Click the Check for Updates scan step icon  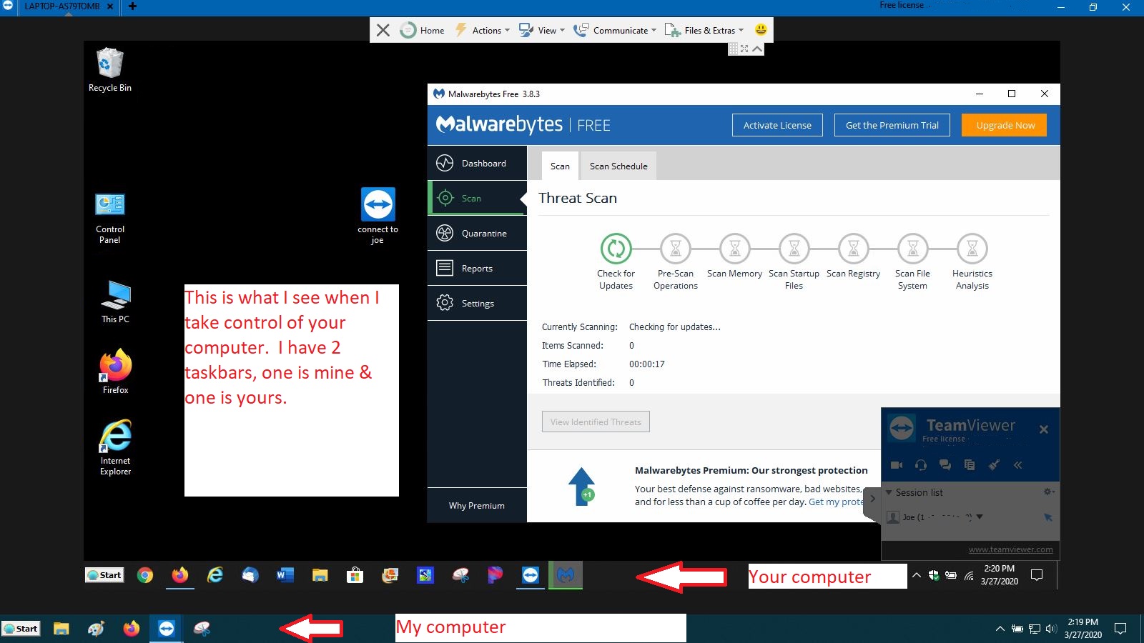coord(616,249)
